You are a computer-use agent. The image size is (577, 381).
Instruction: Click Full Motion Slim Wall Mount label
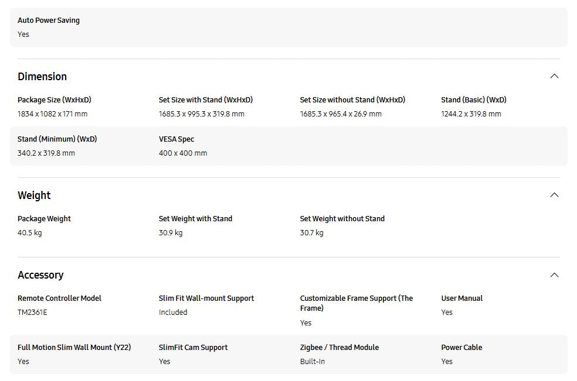coord(74,348)
